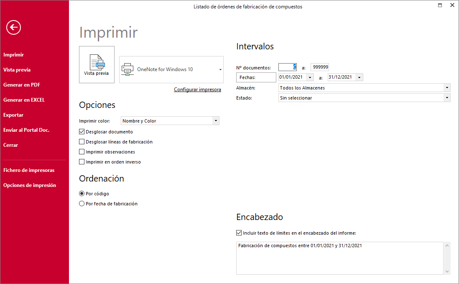Click the Fechas button

pos(256,77)
